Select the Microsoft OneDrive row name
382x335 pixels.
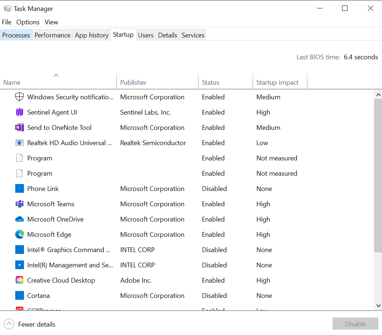[x=55, y=219]
